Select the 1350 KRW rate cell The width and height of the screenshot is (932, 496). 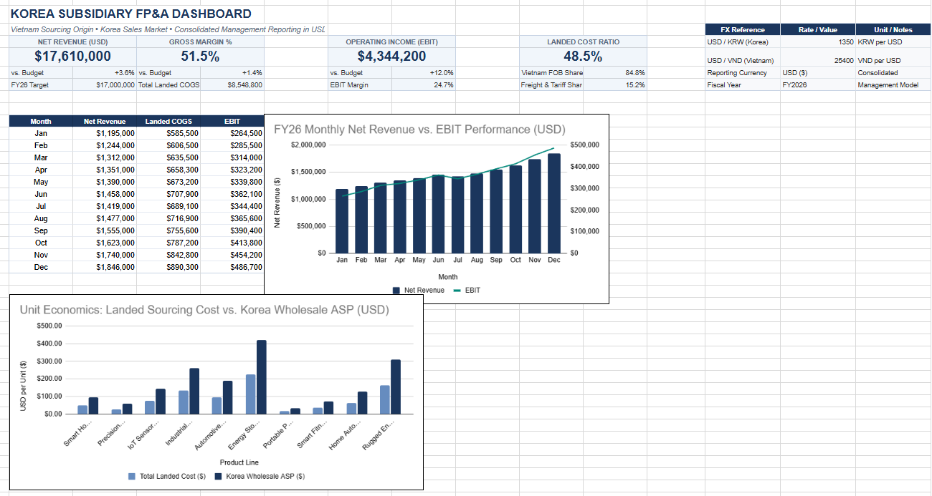[817, 42]
